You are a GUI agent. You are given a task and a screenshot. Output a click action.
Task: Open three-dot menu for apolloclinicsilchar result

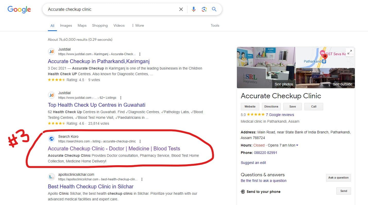coord(142,179)
